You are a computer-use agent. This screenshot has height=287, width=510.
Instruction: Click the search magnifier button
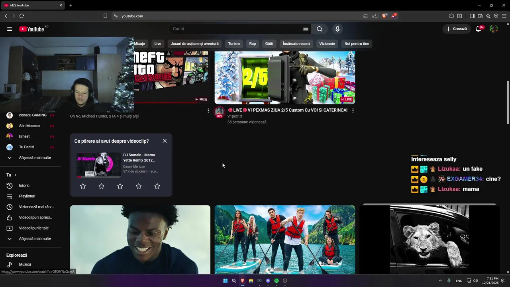[320, 29]
